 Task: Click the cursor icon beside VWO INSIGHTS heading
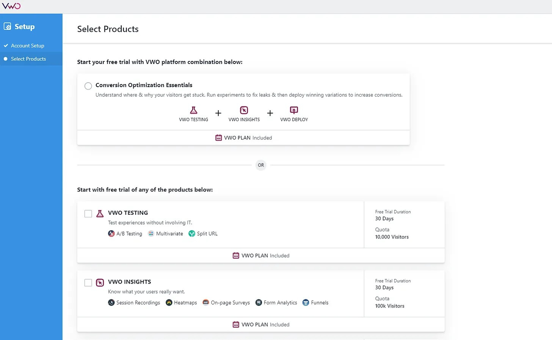[x=100, y=282]
